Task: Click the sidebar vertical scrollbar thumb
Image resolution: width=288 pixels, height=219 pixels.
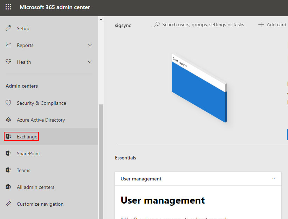Action: pyautogui.click(x=101, y=162)
